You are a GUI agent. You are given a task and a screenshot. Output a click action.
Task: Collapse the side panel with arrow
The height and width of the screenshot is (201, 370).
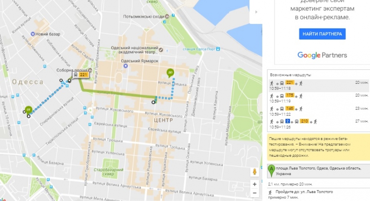click(x=256, y=12)
